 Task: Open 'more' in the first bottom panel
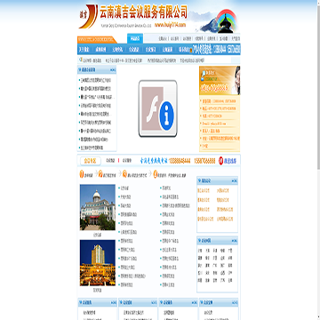point(114,302)
